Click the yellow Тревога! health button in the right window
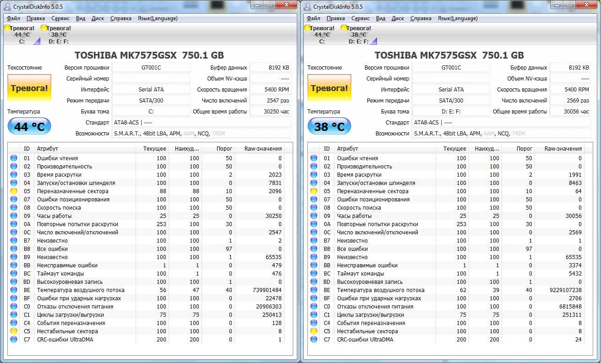The height and width of the screenshot is (363, 601). pos(329,88)
